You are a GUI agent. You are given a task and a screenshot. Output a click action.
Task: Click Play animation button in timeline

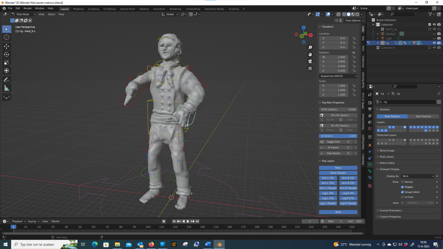pos(188,221)
